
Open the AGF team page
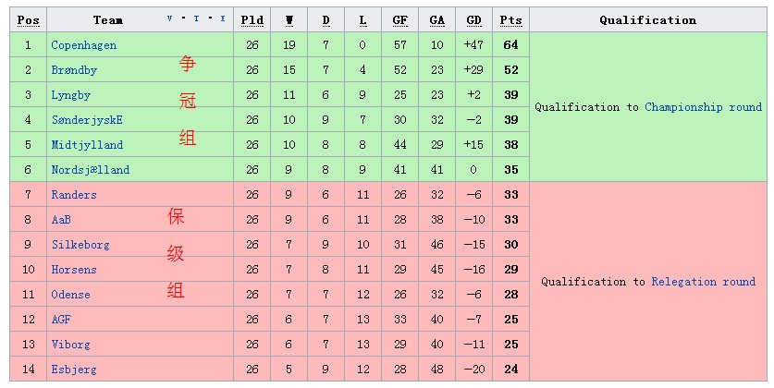tap(61, 320)
